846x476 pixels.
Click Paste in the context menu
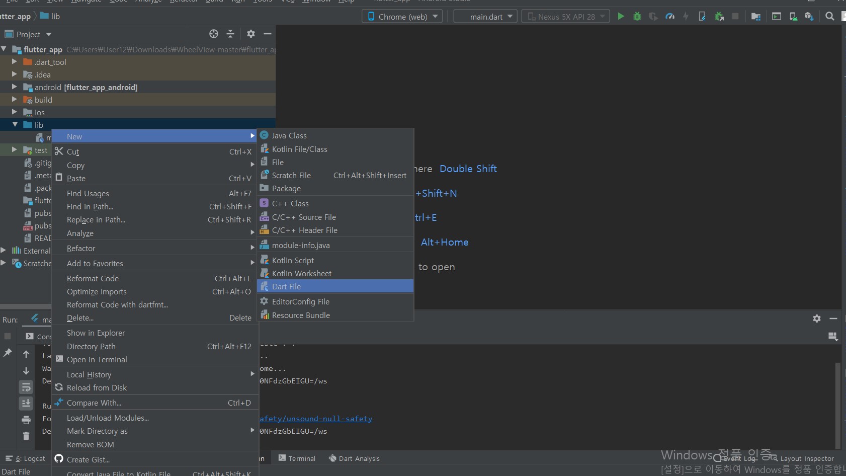[155, 178]
